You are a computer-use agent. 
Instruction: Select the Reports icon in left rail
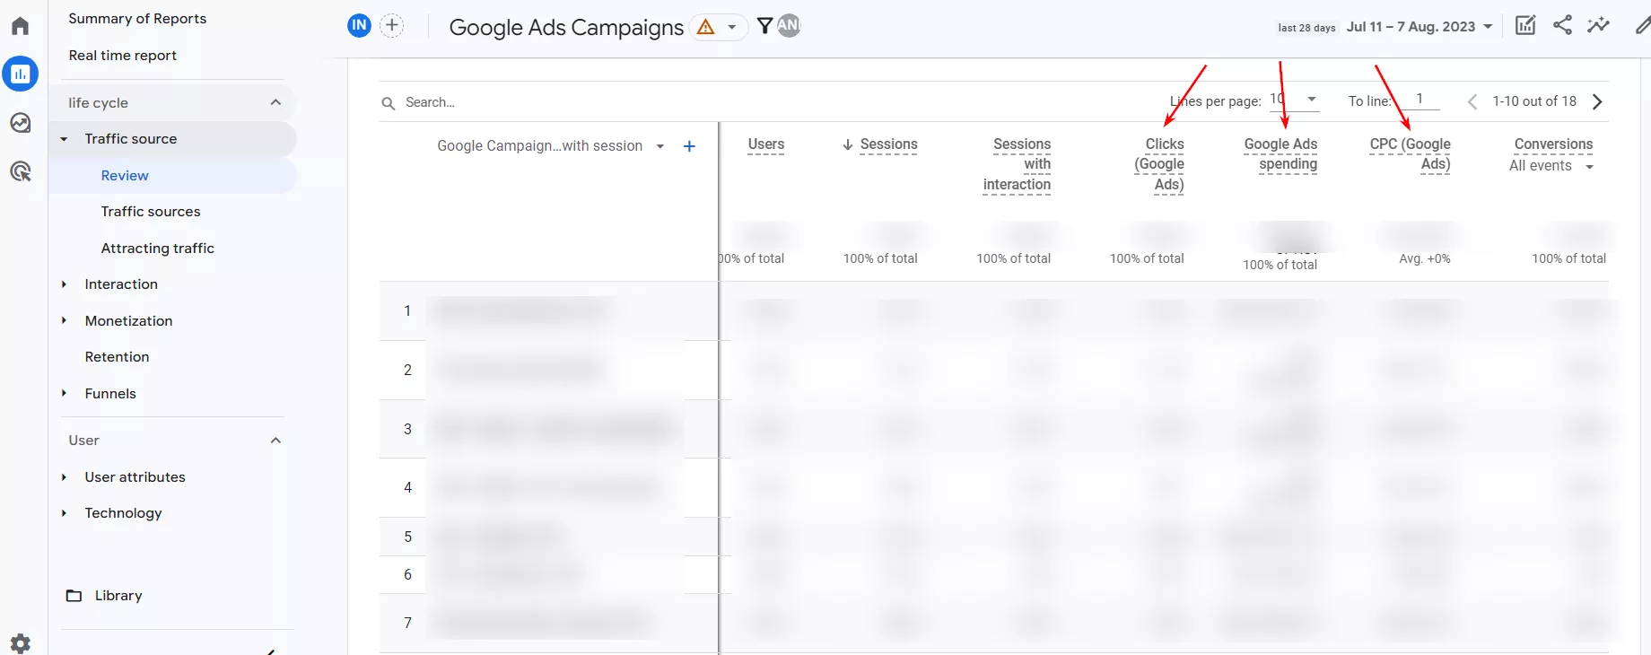(x=20, y=74)
